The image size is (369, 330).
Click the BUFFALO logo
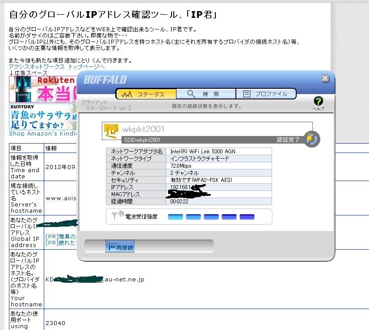click(105, 80)
